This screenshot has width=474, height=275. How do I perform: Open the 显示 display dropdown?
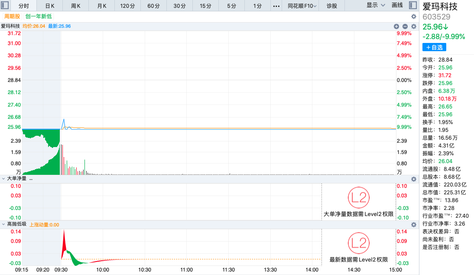tap(376, 5)
